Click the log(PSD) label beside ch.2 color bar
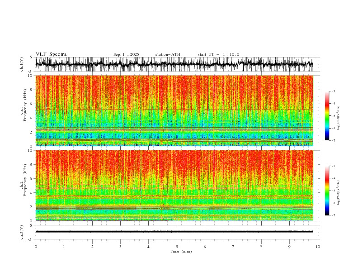358x277 pixels. (x=339, y=193)
